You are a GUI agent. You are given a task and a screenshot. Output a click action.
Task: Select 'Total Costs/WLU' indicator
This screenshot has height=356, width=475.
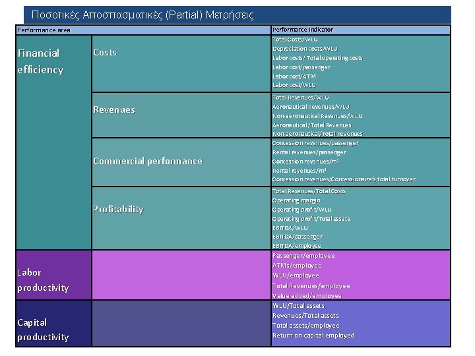pos(295,40)
